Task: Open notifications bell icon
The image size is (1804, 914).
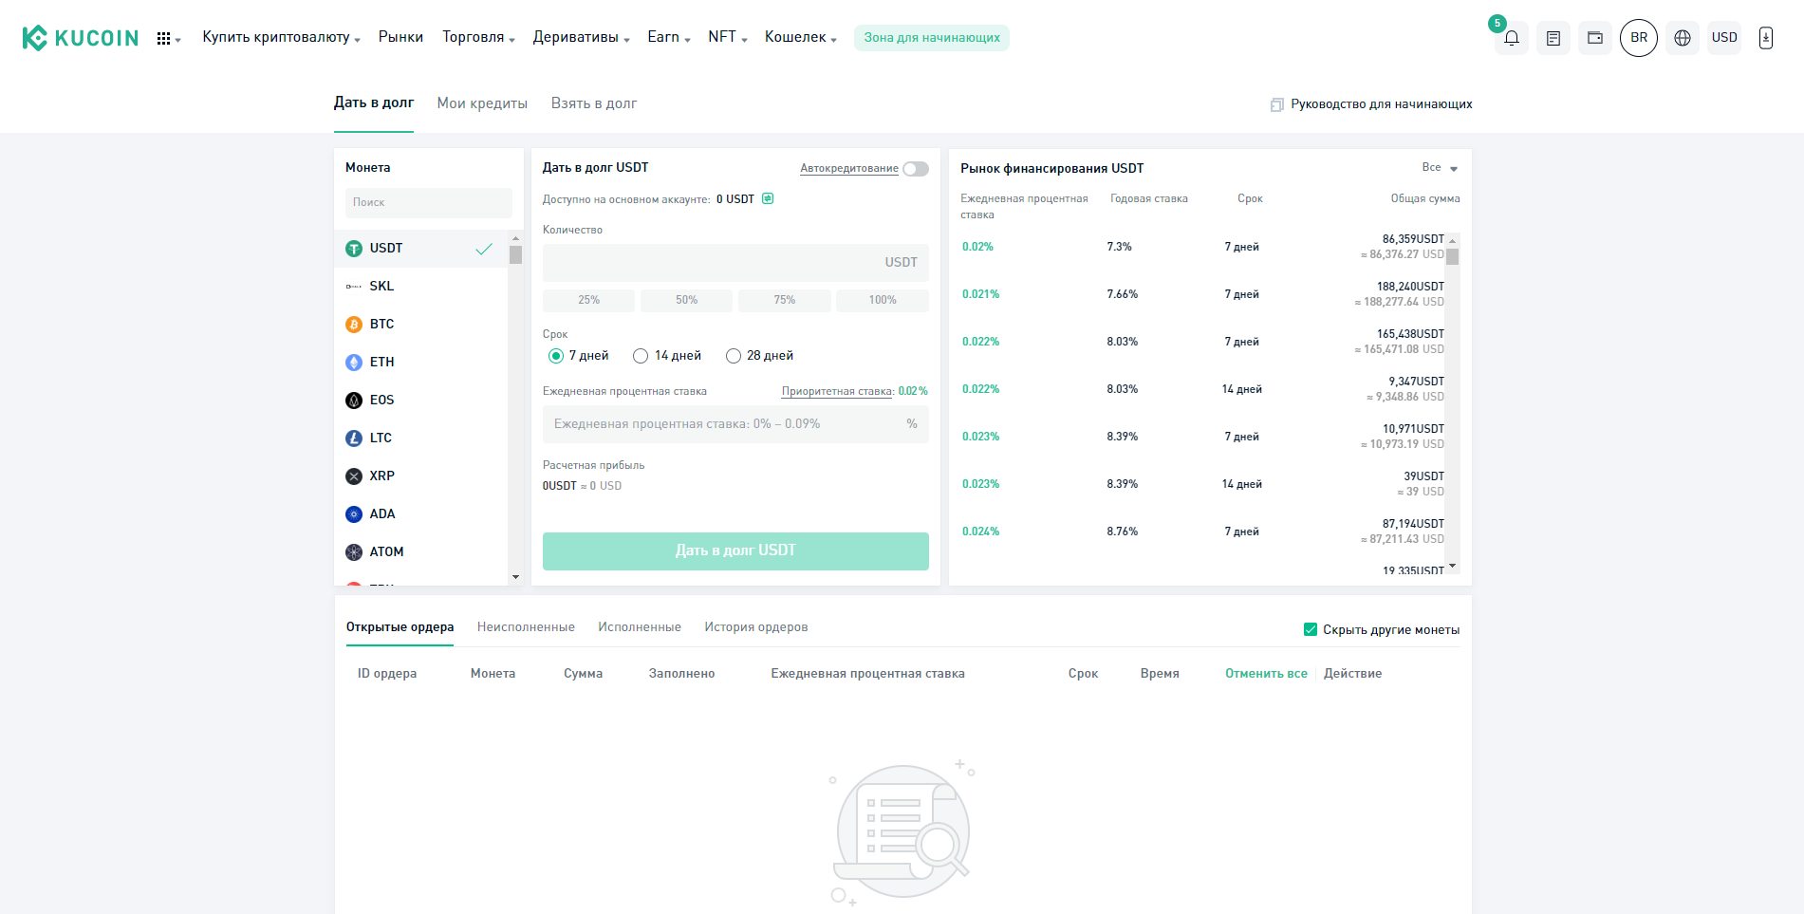Action: point(1512,38)
